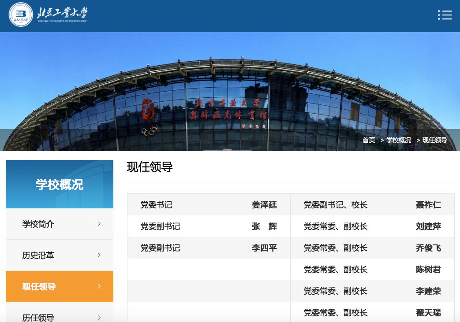Click name 李建荣
This screenshot has width=460, height=322.
pyautogui.click(x=428, y=291)
